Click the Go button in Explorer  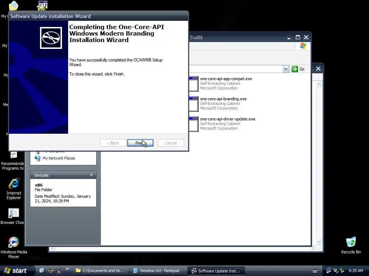coord(298,69)
